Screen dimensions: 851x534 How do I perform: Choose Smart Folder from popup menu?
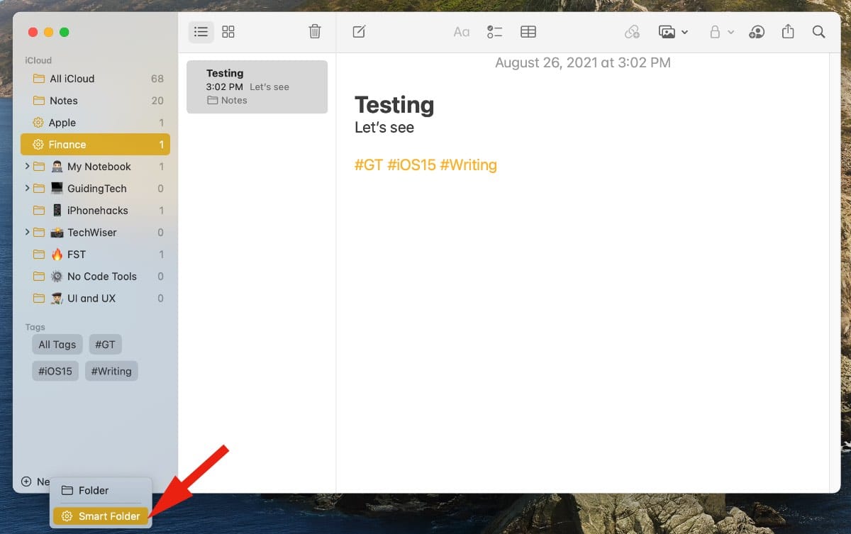101,516
